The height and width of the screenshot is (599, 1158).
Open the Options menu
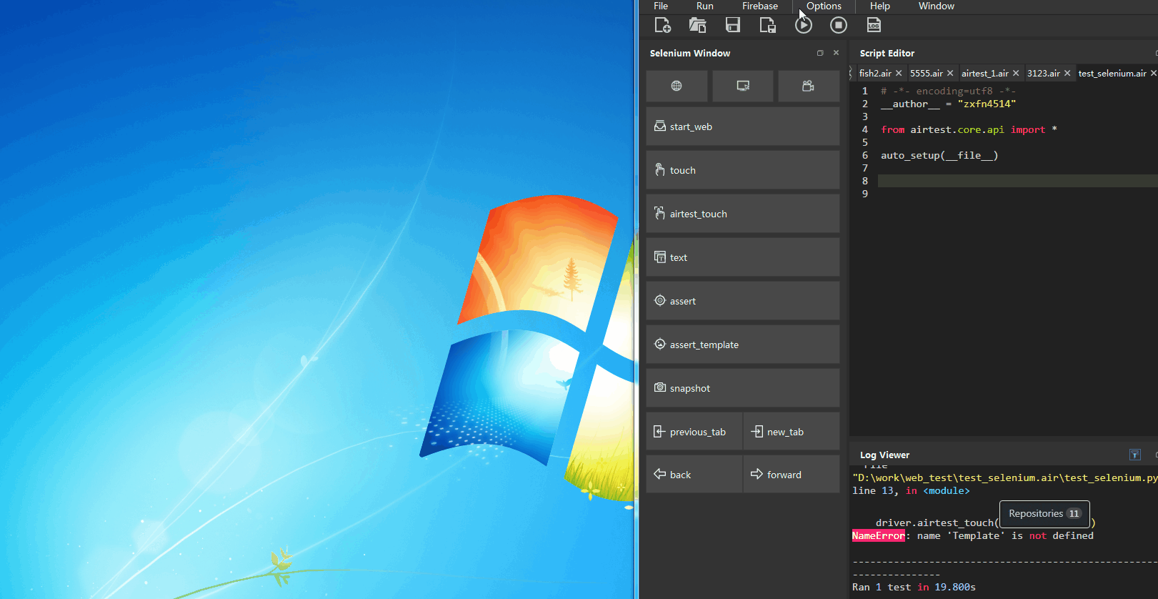coord(824,6)
